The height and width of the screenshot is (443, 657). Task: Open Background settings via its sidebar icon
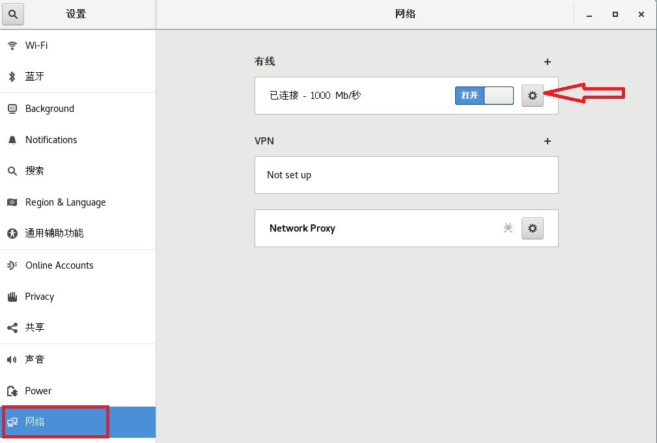pos(13,108)
